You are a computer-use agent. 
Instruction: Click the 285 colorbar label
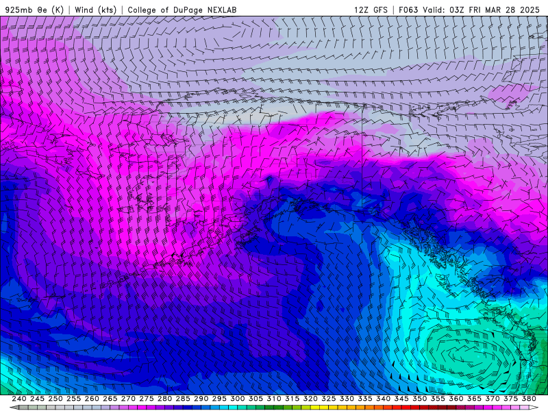(x=182, y=399)
